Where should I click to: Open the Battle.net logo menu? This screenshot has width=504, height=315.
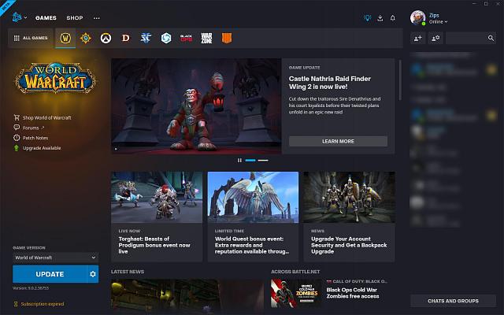click(x=19, y=17)
